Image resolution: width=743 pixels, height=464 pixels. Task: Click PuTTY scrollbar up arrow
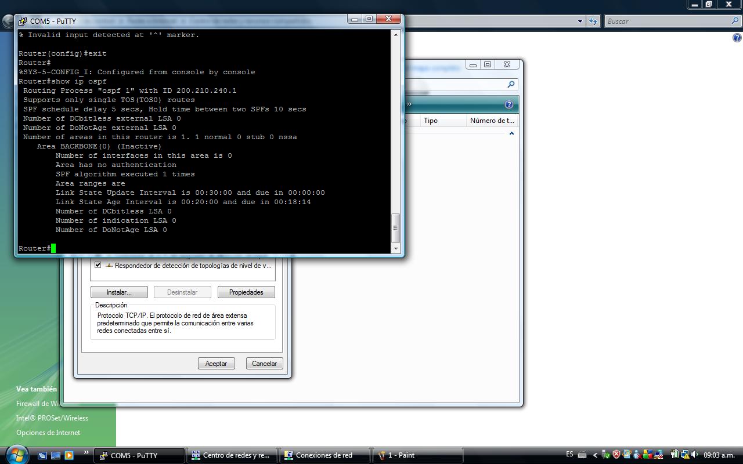pos(396,35)
